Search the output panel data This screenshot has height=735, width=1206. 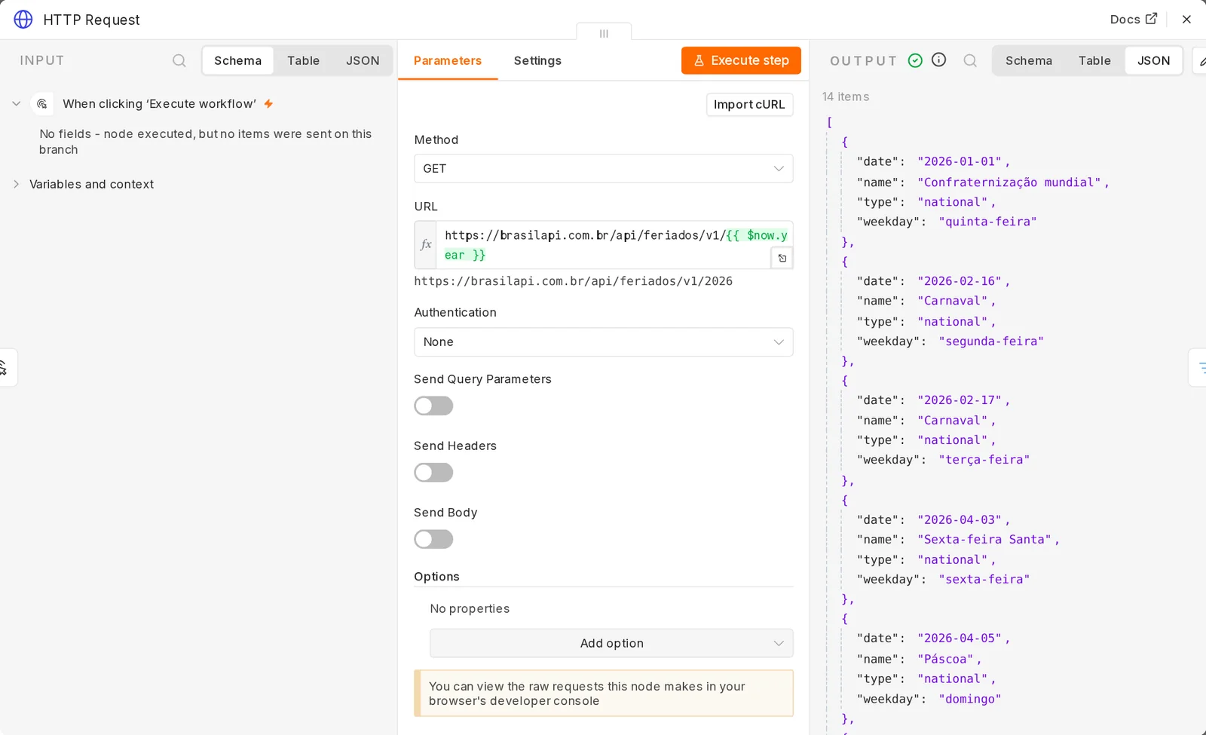pyautogui.click(x=970, y=60)
